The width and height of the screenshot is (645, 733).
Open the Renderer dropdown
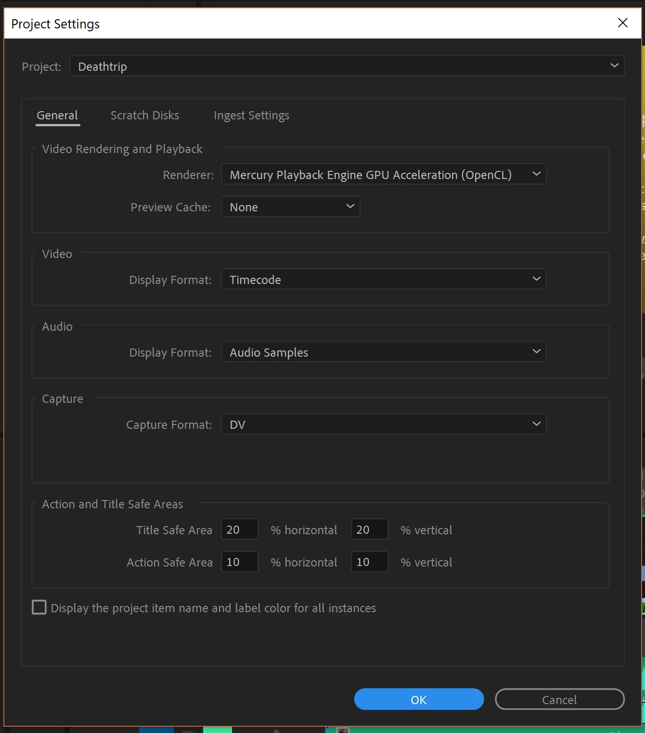[384, 174]
